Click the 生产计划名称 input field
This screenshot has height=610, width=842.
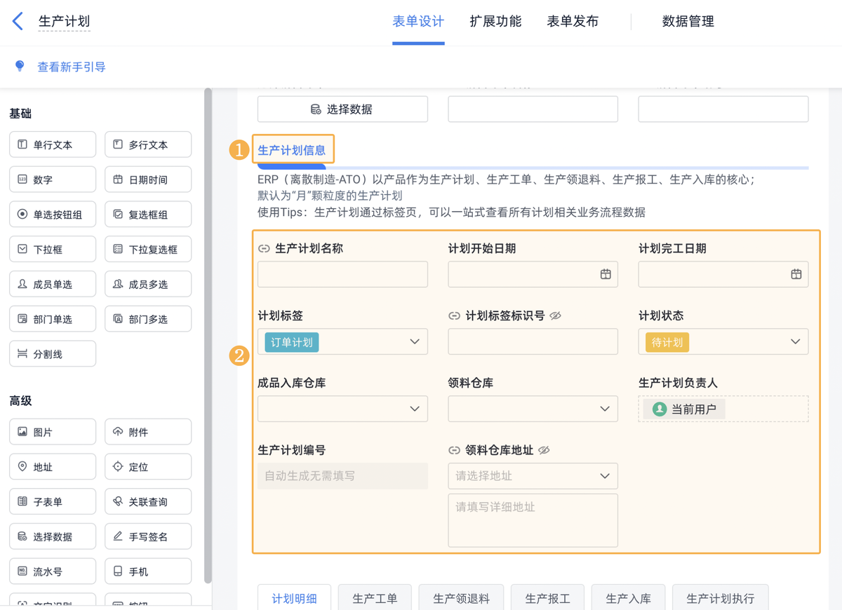pos(342,274)
